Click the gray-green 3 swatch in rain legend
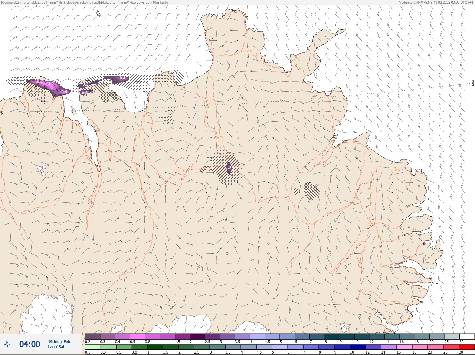 click(217, 347)
